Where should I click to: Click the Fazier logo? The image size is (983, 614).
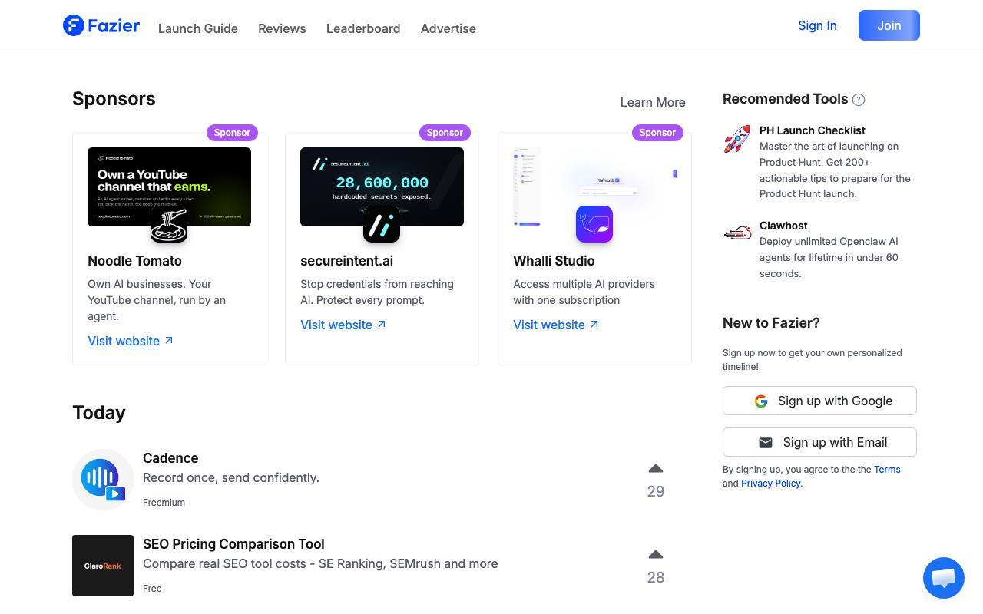point(101,25)
